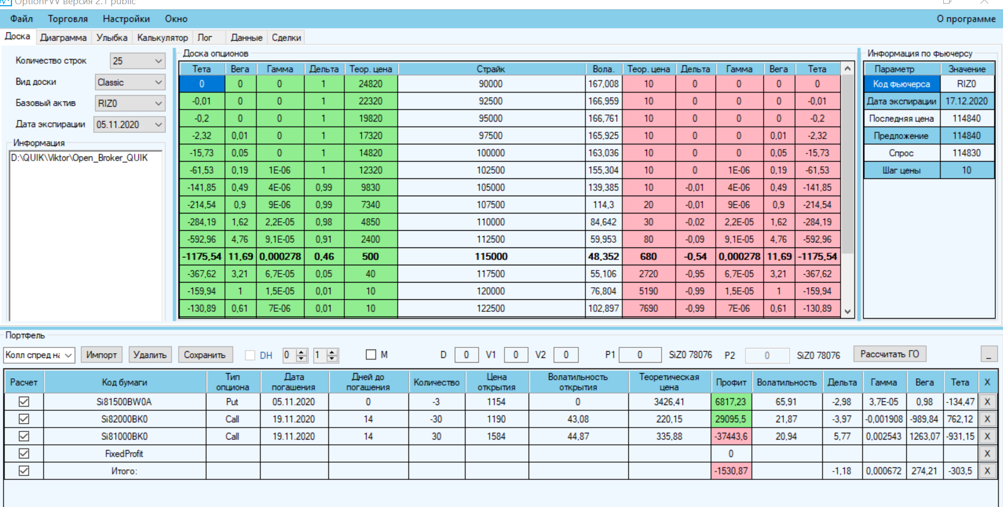Viewport: 1003px width, 507px height.
Task: Remove the Si81500BW0A row with its X button
Action: [x=987, y=402]
